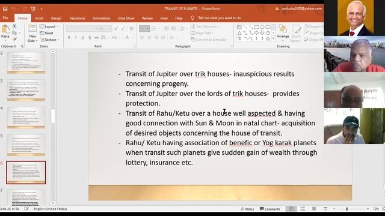
Task: Click the Save icon in the title bar
Action: [x=5, y=9]
